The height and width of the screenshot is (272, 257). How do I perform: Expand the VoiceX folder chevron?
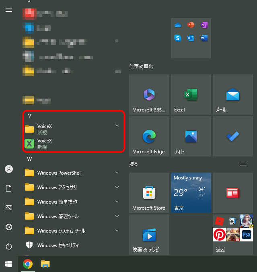[117, 126]
